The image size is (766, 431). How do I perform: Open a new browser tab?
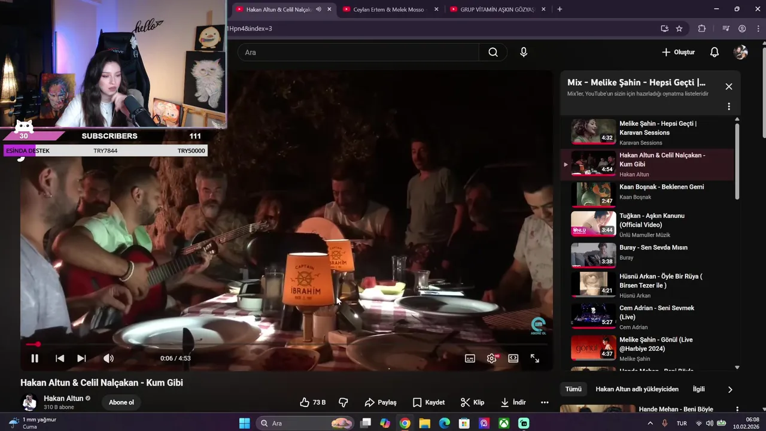(x=560, y=9)
